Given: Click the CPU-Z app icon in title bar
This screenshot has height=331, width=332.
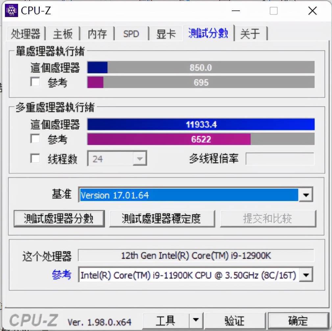Looking at the screenshot, I should tap(12, 11).
